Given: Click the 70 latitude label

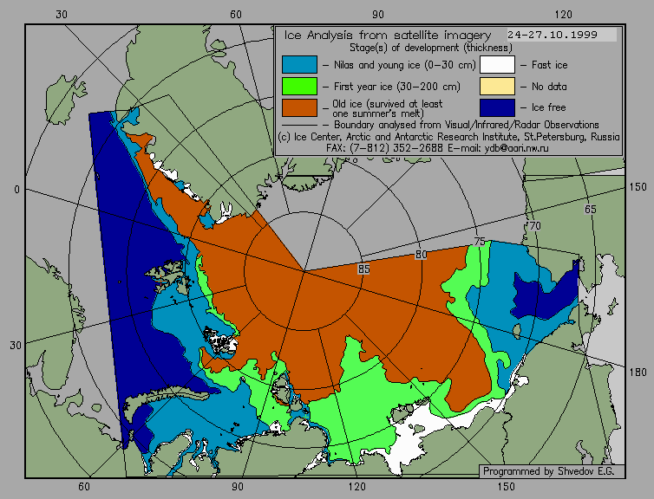Looking at the screenshot, I should [534, 226].
